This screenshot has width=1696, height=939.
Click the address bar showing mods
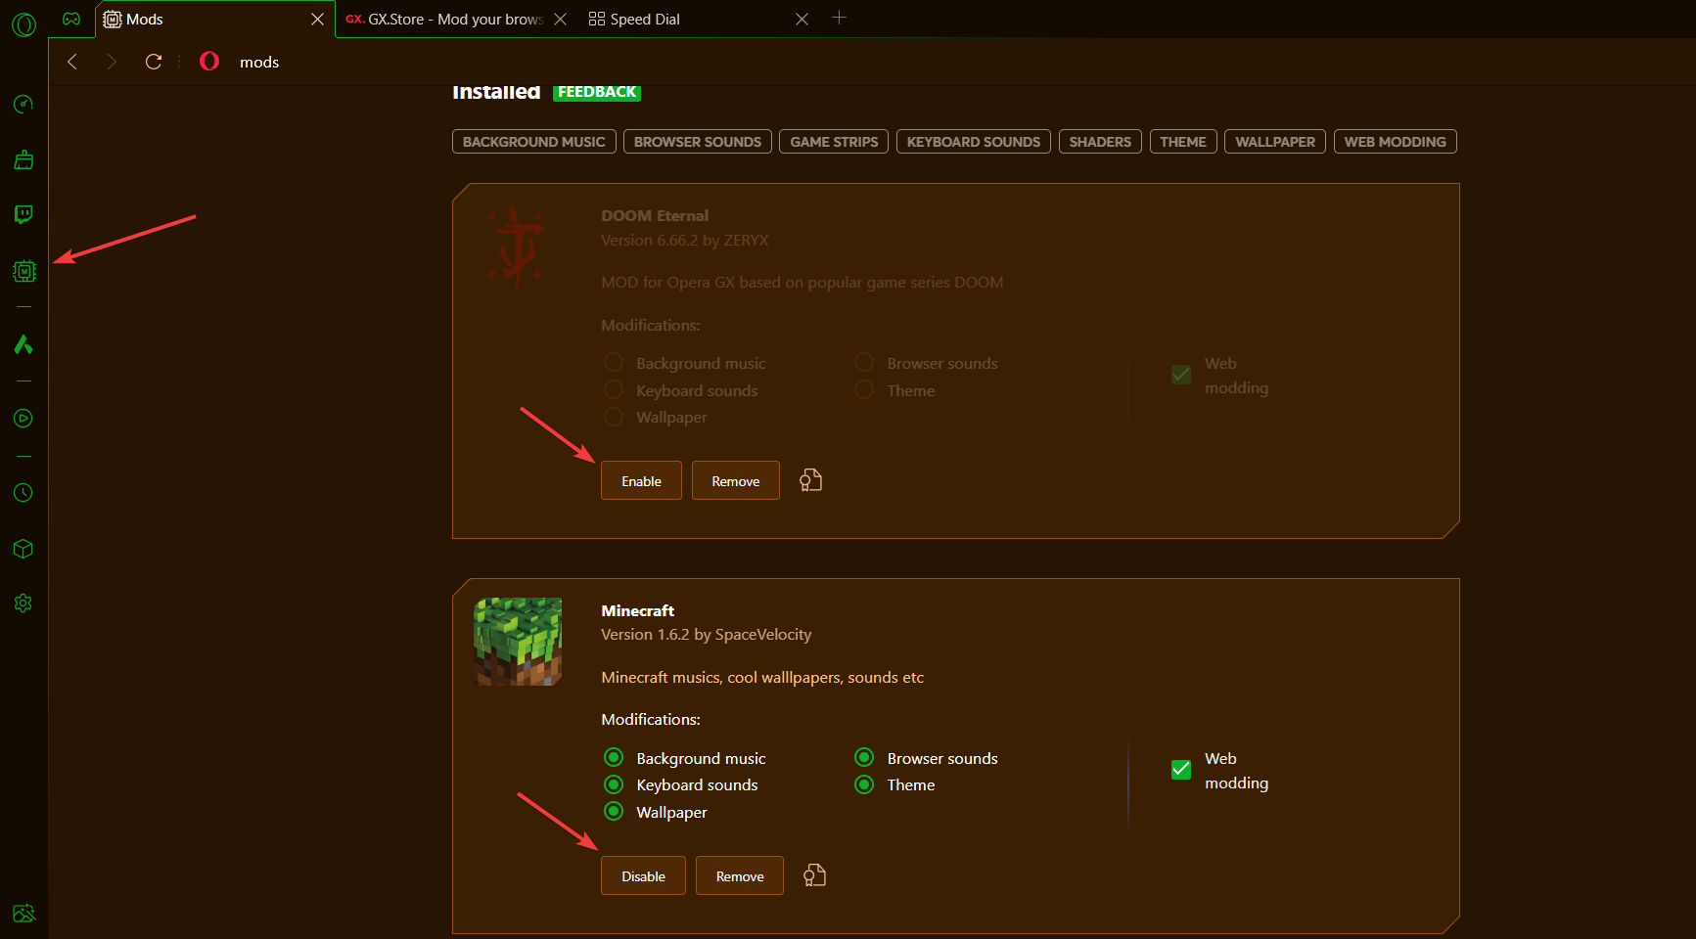tap(259, 62)
